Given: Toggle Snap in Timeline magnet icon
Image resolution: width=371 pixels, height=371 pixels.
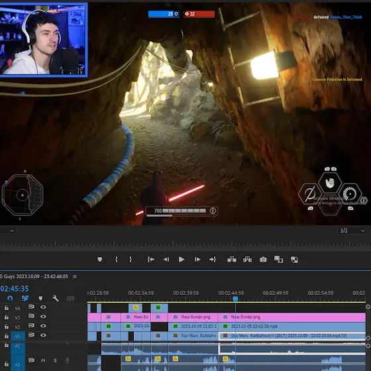Looking at the screenshot, I should tap(10, 298).
